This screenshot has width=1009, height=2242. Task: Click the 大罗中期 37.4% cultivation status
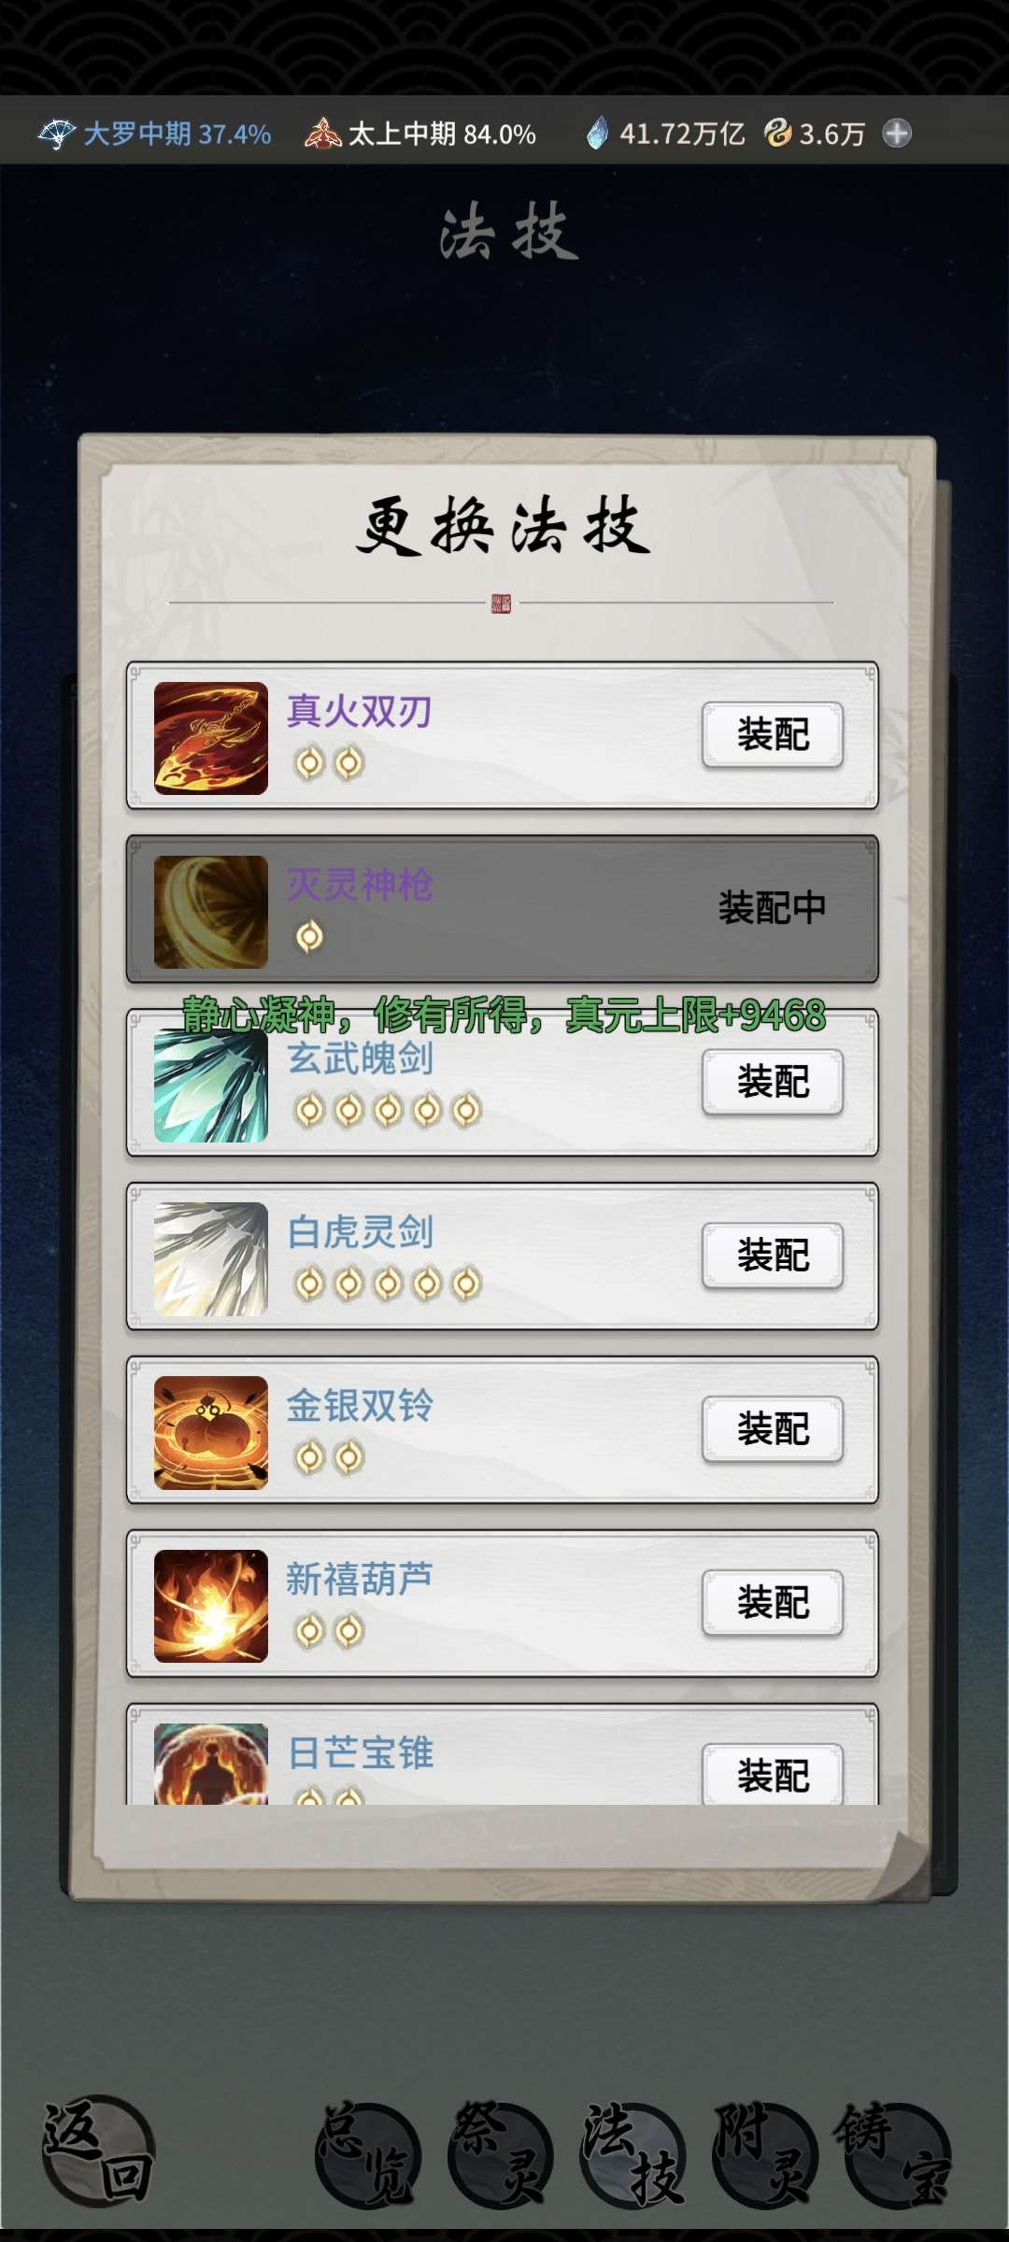tap(155, 134)
